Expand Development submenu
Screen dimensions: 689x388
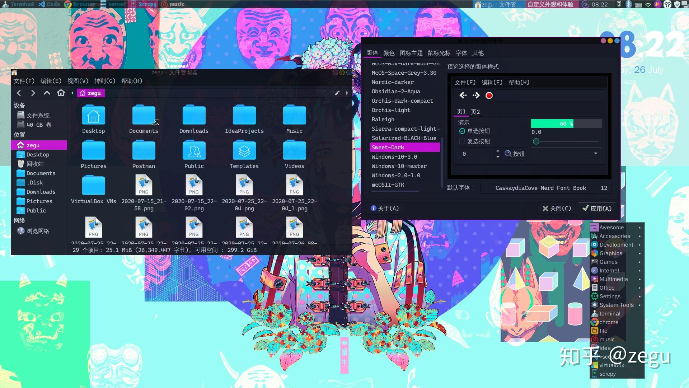[x=617, y=245]
